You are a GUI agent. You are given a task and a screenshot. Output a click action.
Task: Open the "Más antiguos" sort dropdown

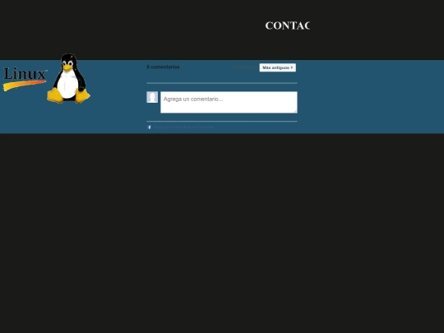pos(278,67)
